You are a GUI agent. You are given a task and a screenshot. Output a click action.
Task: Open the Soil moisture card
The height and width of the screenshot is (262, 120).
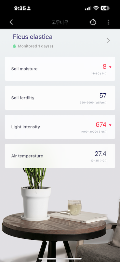point(60,69)
